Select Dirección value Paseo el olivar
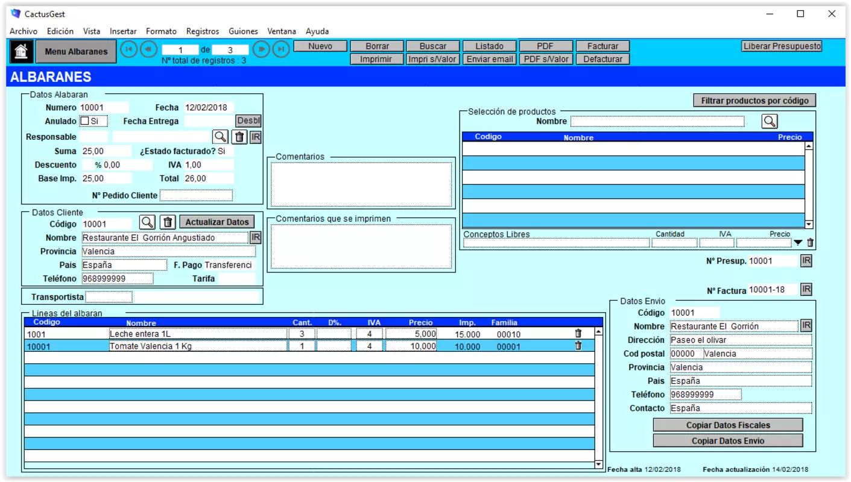Screen dimensions: 851x482 click(741, 340)
